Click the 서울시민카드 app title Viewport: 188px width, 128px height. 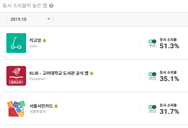coord(41,106)
